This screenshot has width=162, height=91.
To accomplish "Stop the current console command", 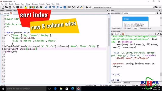I will click(x=155, y=34).
